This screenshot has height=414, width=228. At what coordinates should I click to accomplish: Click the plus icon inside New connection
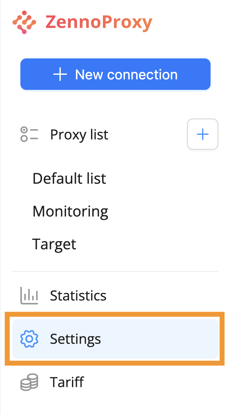coord(60,74)
